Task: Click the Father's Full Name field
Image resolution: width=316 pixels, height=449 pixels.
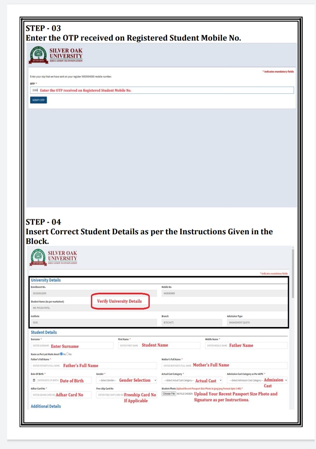Action: (x=94, y=366)
